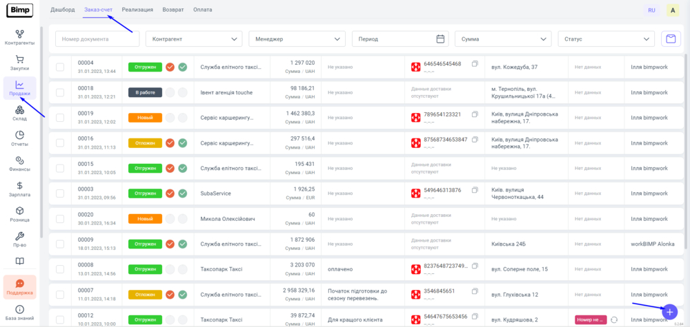The image size is (690, 327).
Task: Open Отчеты reports section
Action: (19, 138)
